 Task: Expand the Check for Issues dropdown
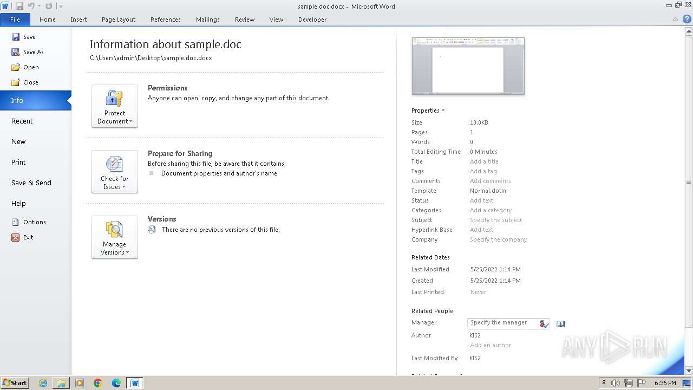coord(115,172)
